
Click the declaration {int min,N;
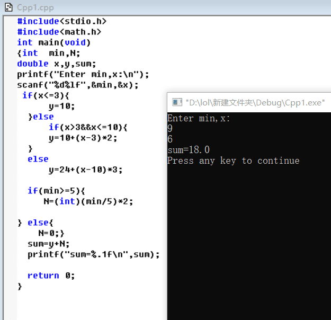coord(49,53)
